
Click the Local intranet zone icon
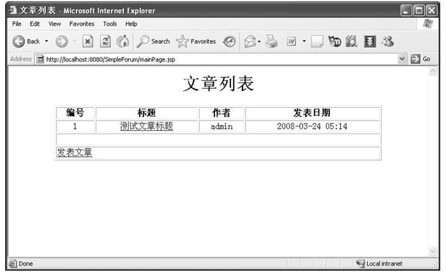click(361, 264)
